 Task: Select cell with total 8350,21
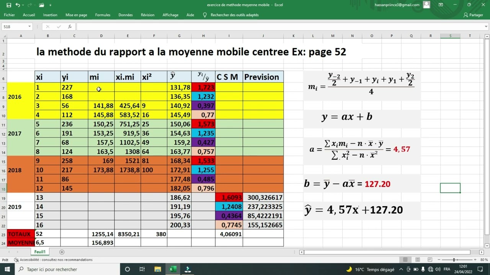127,234
